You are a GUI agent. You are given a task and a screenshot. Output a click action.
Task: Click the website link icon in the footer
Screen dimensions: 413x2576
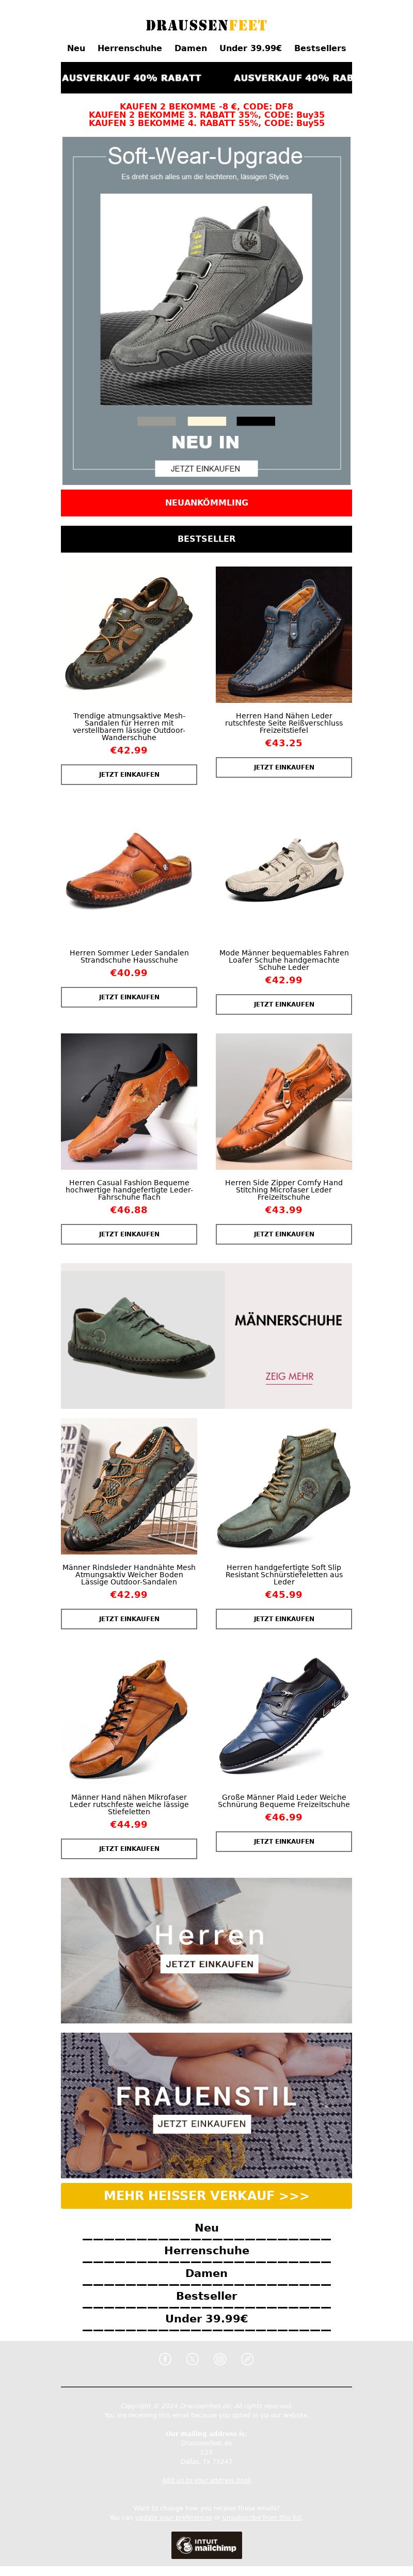[247, 2358]
